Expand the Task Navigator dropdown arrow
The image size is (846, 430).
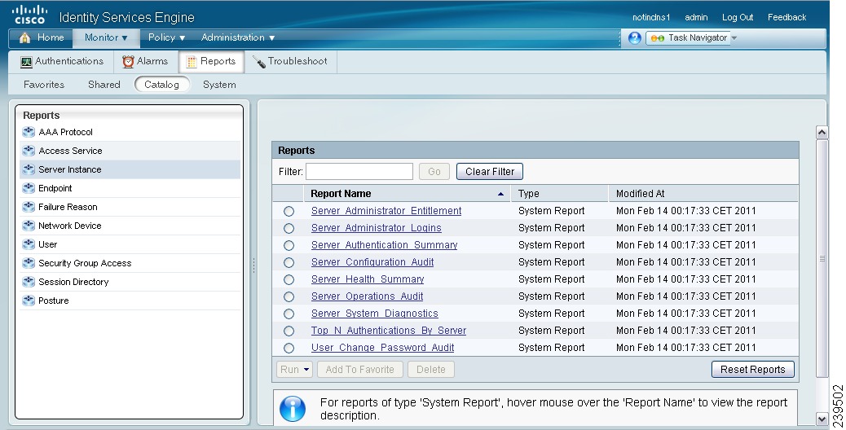[x=734, y=38]
